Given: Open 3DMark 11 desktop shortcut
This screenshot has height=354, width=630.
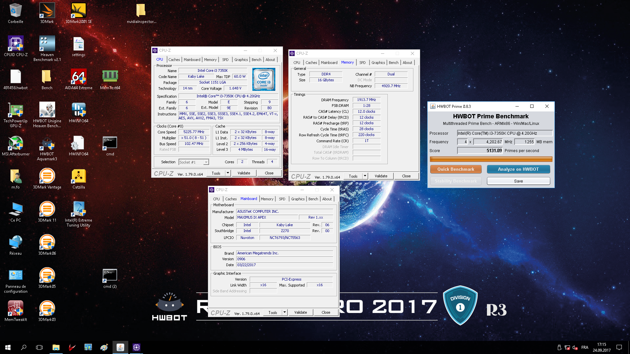Looking at the screenshot, I should click(47, 212).
